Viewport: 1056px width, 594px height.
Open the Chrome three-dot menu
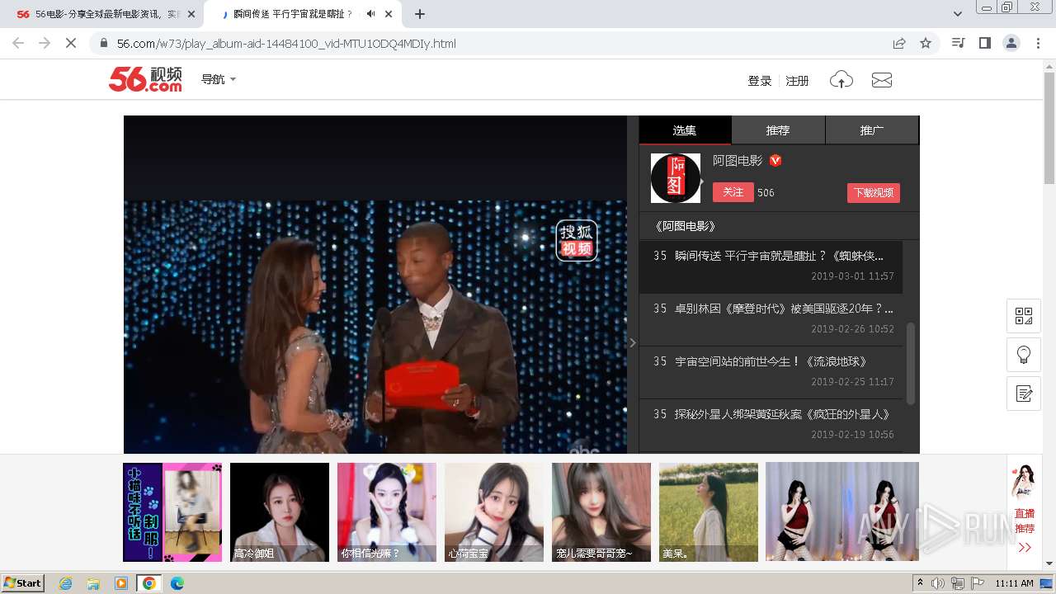click(x=1038, y=43)
